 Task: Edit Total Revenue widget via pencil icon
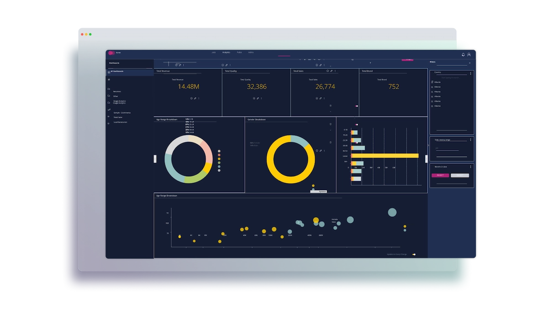pos(195,99)
